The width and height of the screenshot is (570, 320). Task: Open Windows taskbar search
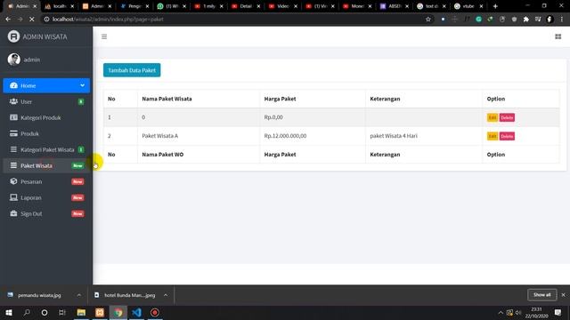[27, 312]
